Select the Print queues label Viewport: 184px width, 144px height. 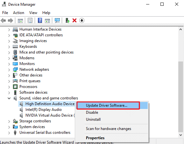pyautogui.click(x=30, y=81)
